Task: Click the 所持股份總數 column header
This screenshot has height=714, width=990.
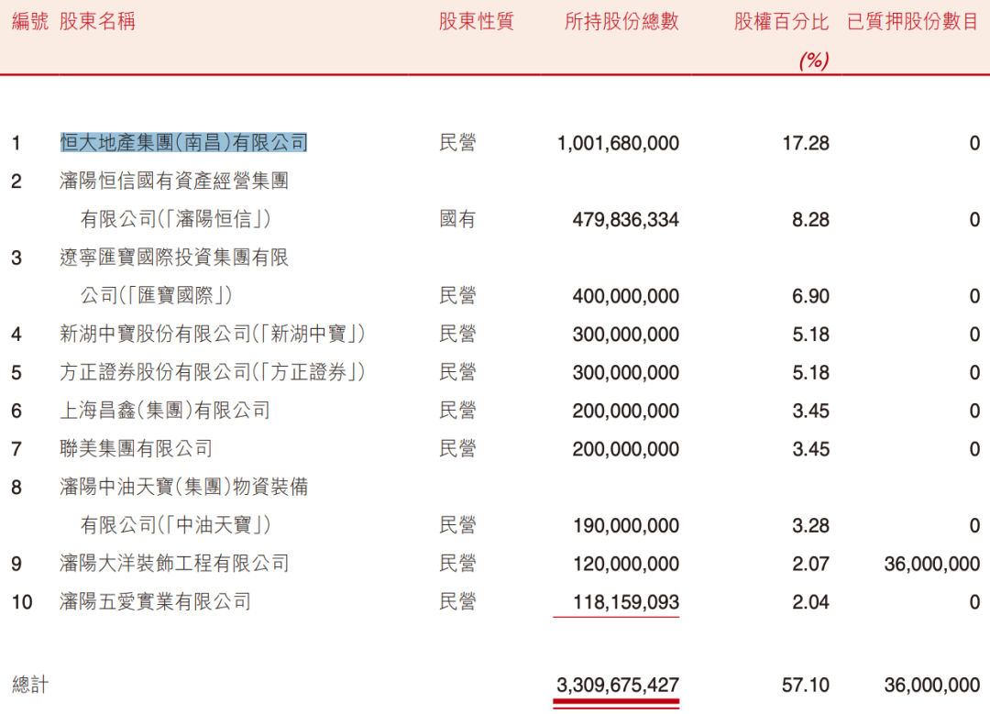Action: click(x=621, y=22)
